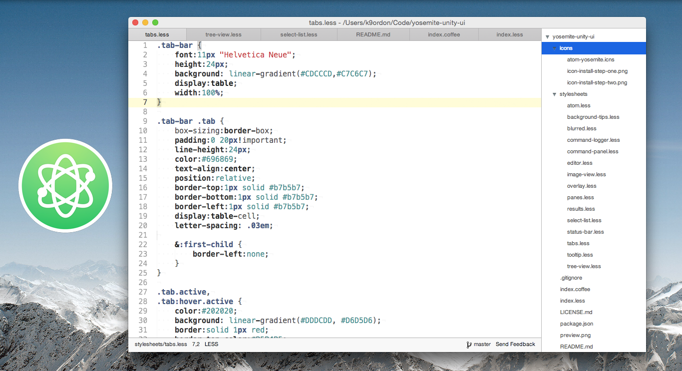Open LICENSE.md file
682x371 pixels.
[x=576, y=312]
